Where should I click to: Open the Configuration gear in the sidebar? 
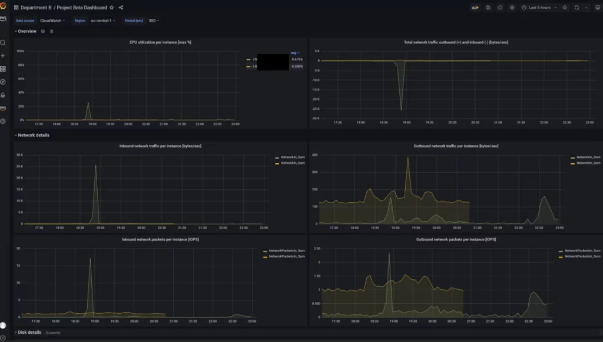(x=4, y=122)
